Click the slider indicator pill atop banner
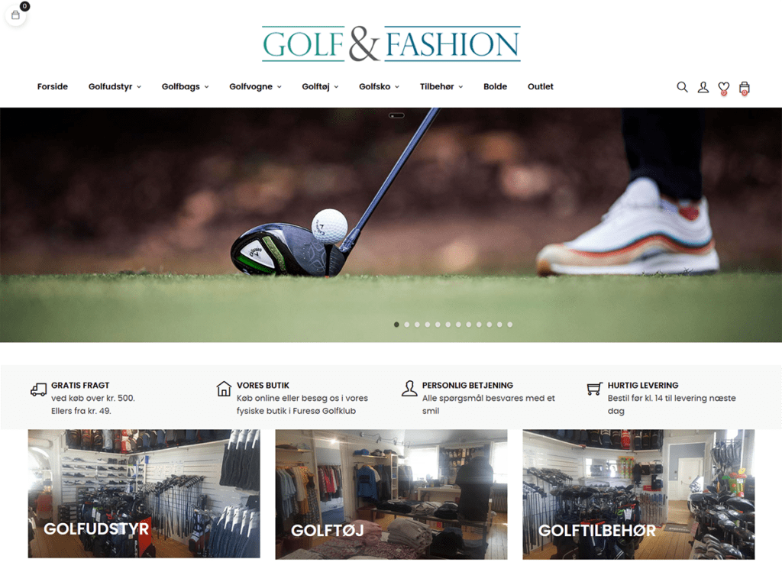The image size is (782, 572). 396,115
